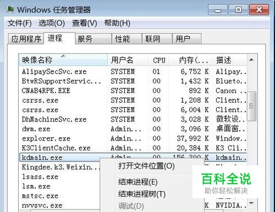Open the 性能 tab
The width and height of the screenshot is (275, 212).
[127, 39]
